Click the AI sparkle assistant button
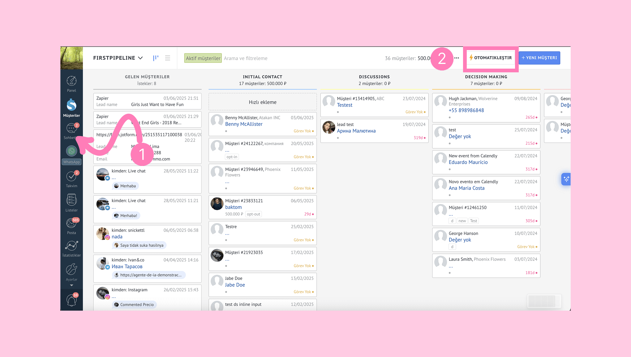This screenshot has height=357, width=631. (566, 179)
